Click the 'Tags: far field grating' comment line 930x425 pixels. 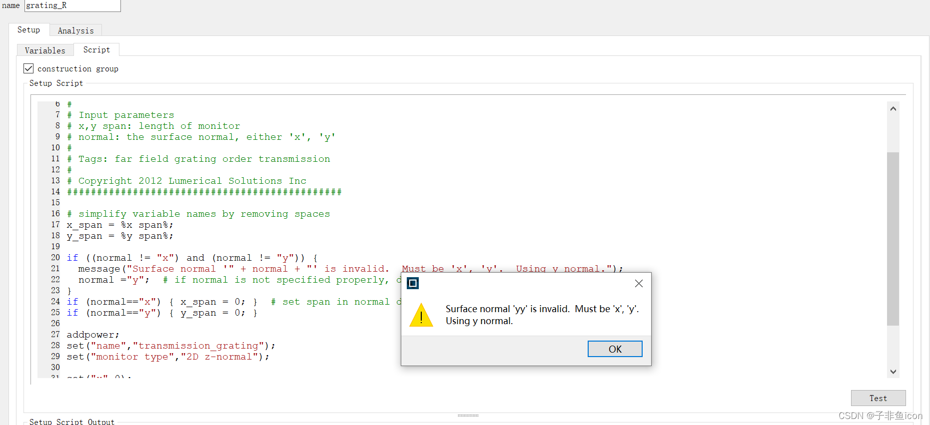point(198,159)
